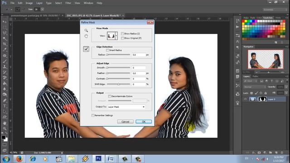Click the Shift Edge slider handle
290x163 pixels.
(118, 84)
